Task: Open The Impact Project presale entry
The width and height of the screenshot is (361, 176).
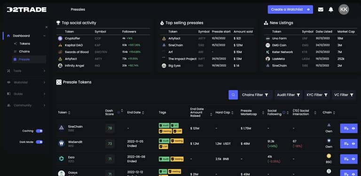Action: coord(182,59)
